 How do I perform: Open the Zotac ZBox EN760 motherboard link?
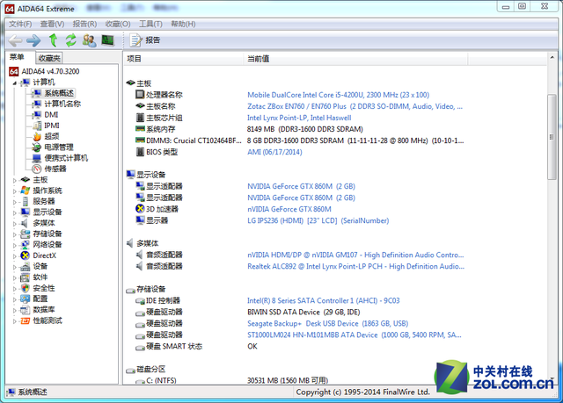pyautogui.click(x=355, y=106)
